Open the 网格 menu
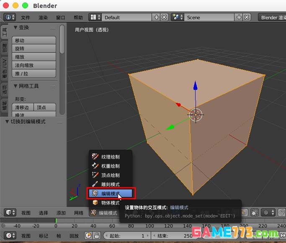Viewport: 286px width, 243px height. [79, 213]
